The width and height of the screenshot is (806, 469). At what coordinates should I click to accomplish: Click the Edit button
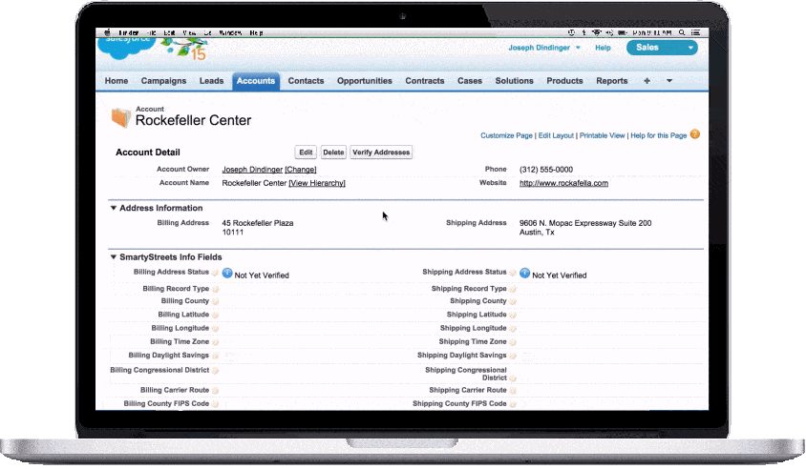[x=306, y=153]
